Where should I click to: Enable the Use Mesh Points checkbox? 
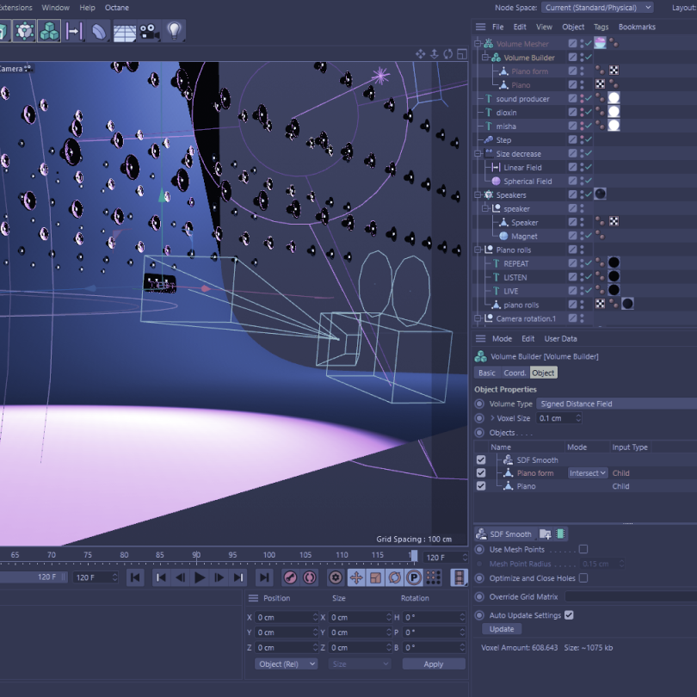(583, 549)
